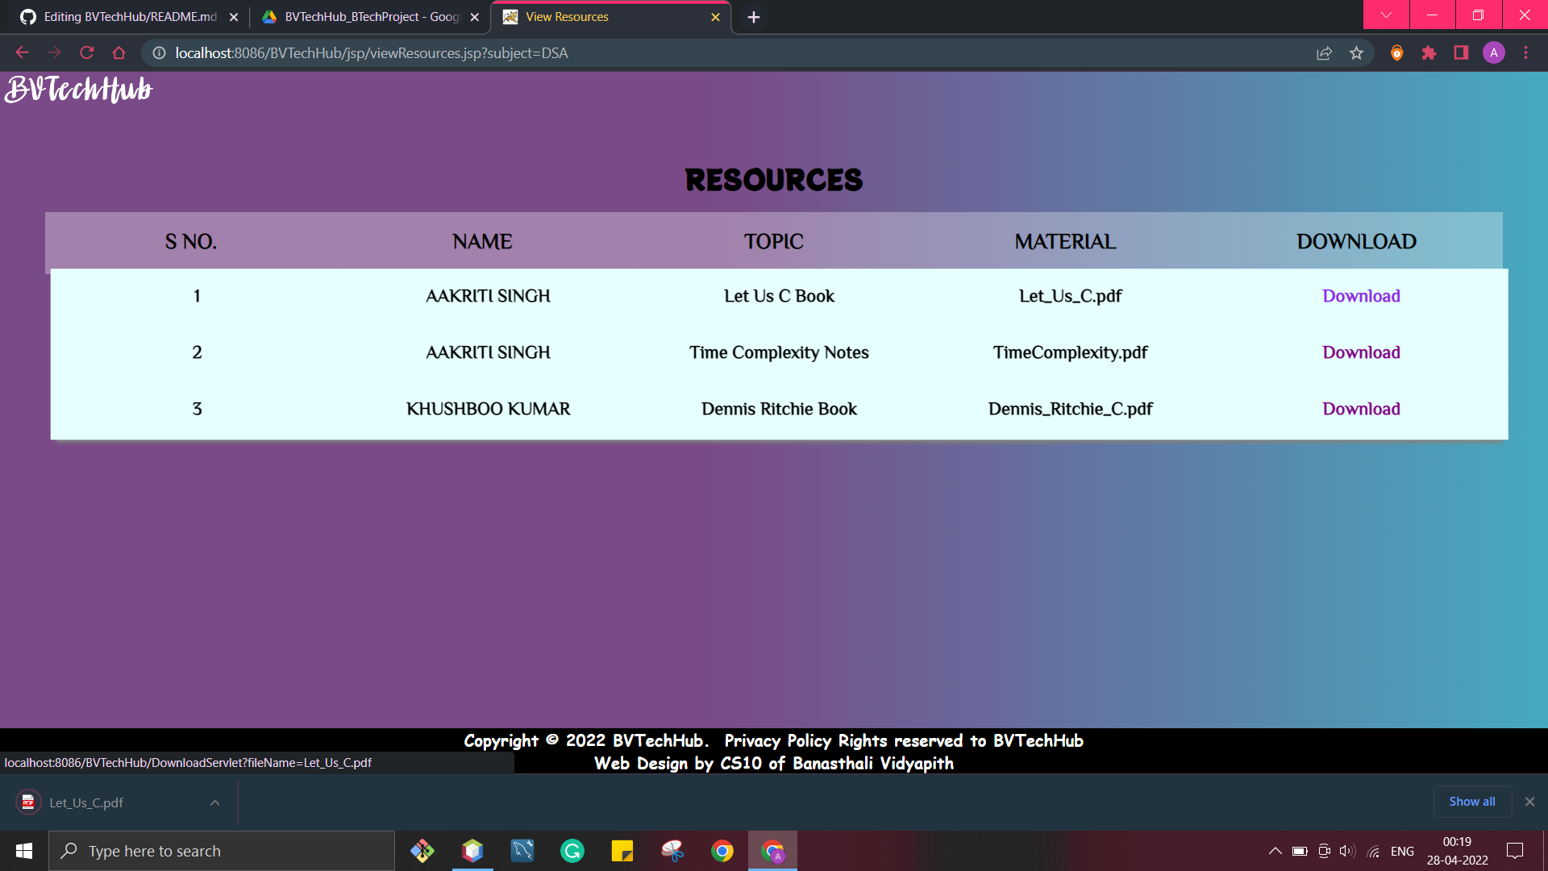Click Show all downloads button
The image size is (1548, 871).
pos(1471,802)
